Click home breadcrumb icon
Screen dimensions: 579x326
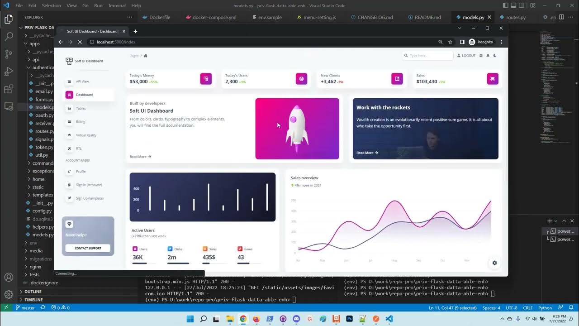[x=145, y=56]
